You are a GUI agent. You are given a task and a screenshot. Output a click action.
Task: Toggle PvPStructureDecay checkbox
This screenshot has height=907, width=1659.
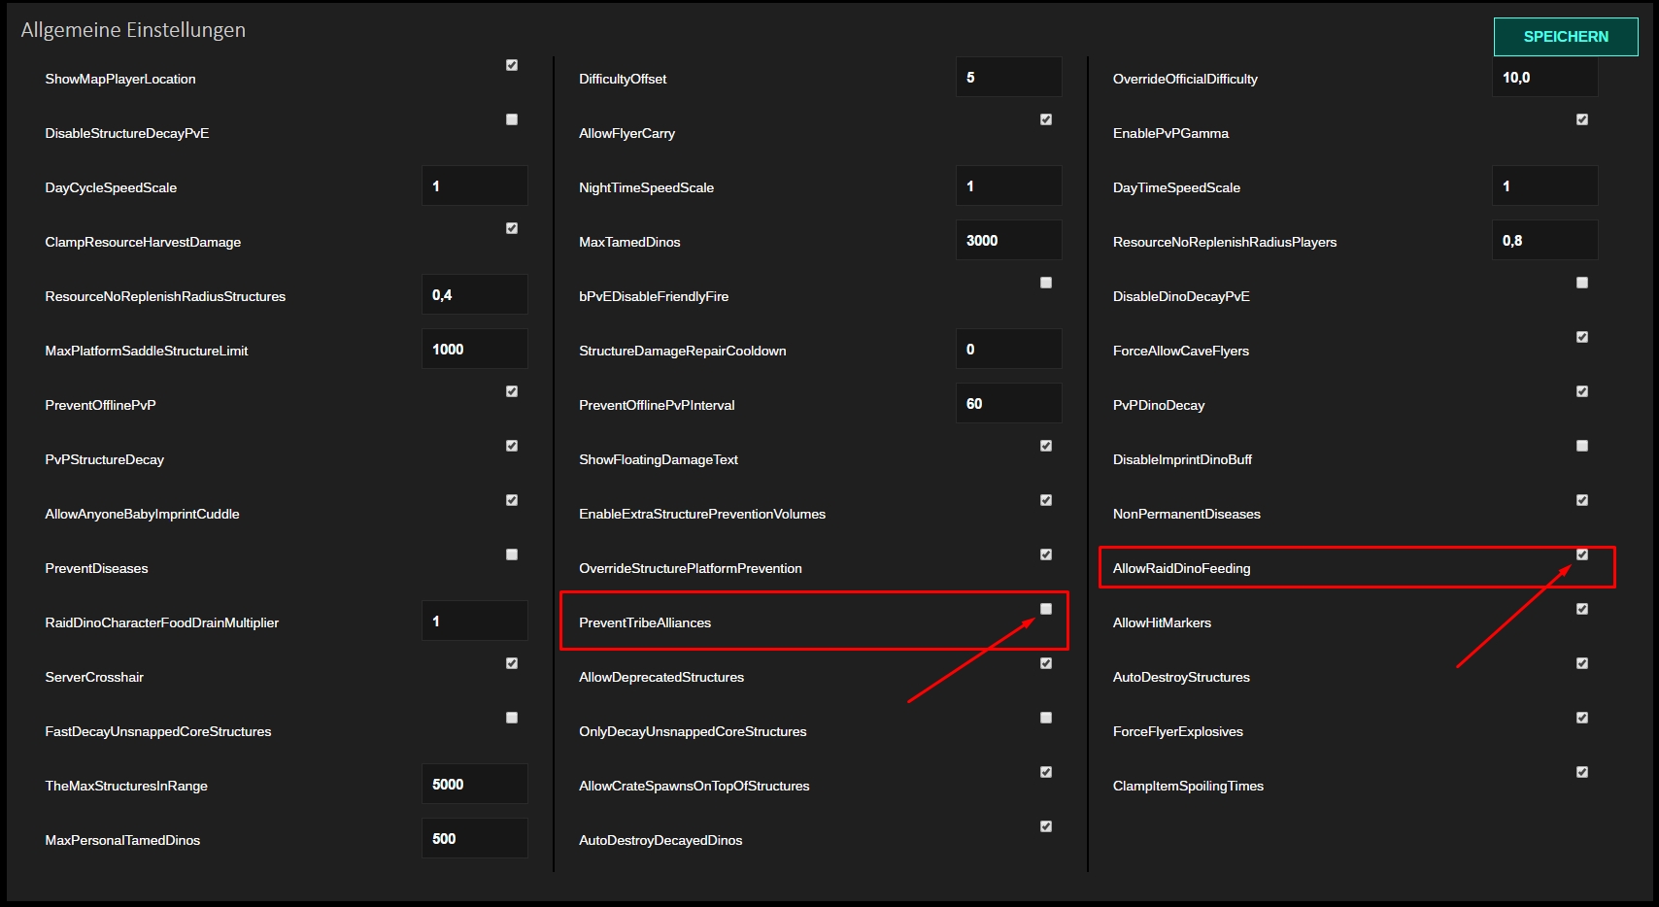tap(512, 446)
